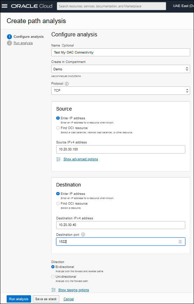Click the Source IPv4 address field
The image size is (194, 304).
[x=120, y=149]
